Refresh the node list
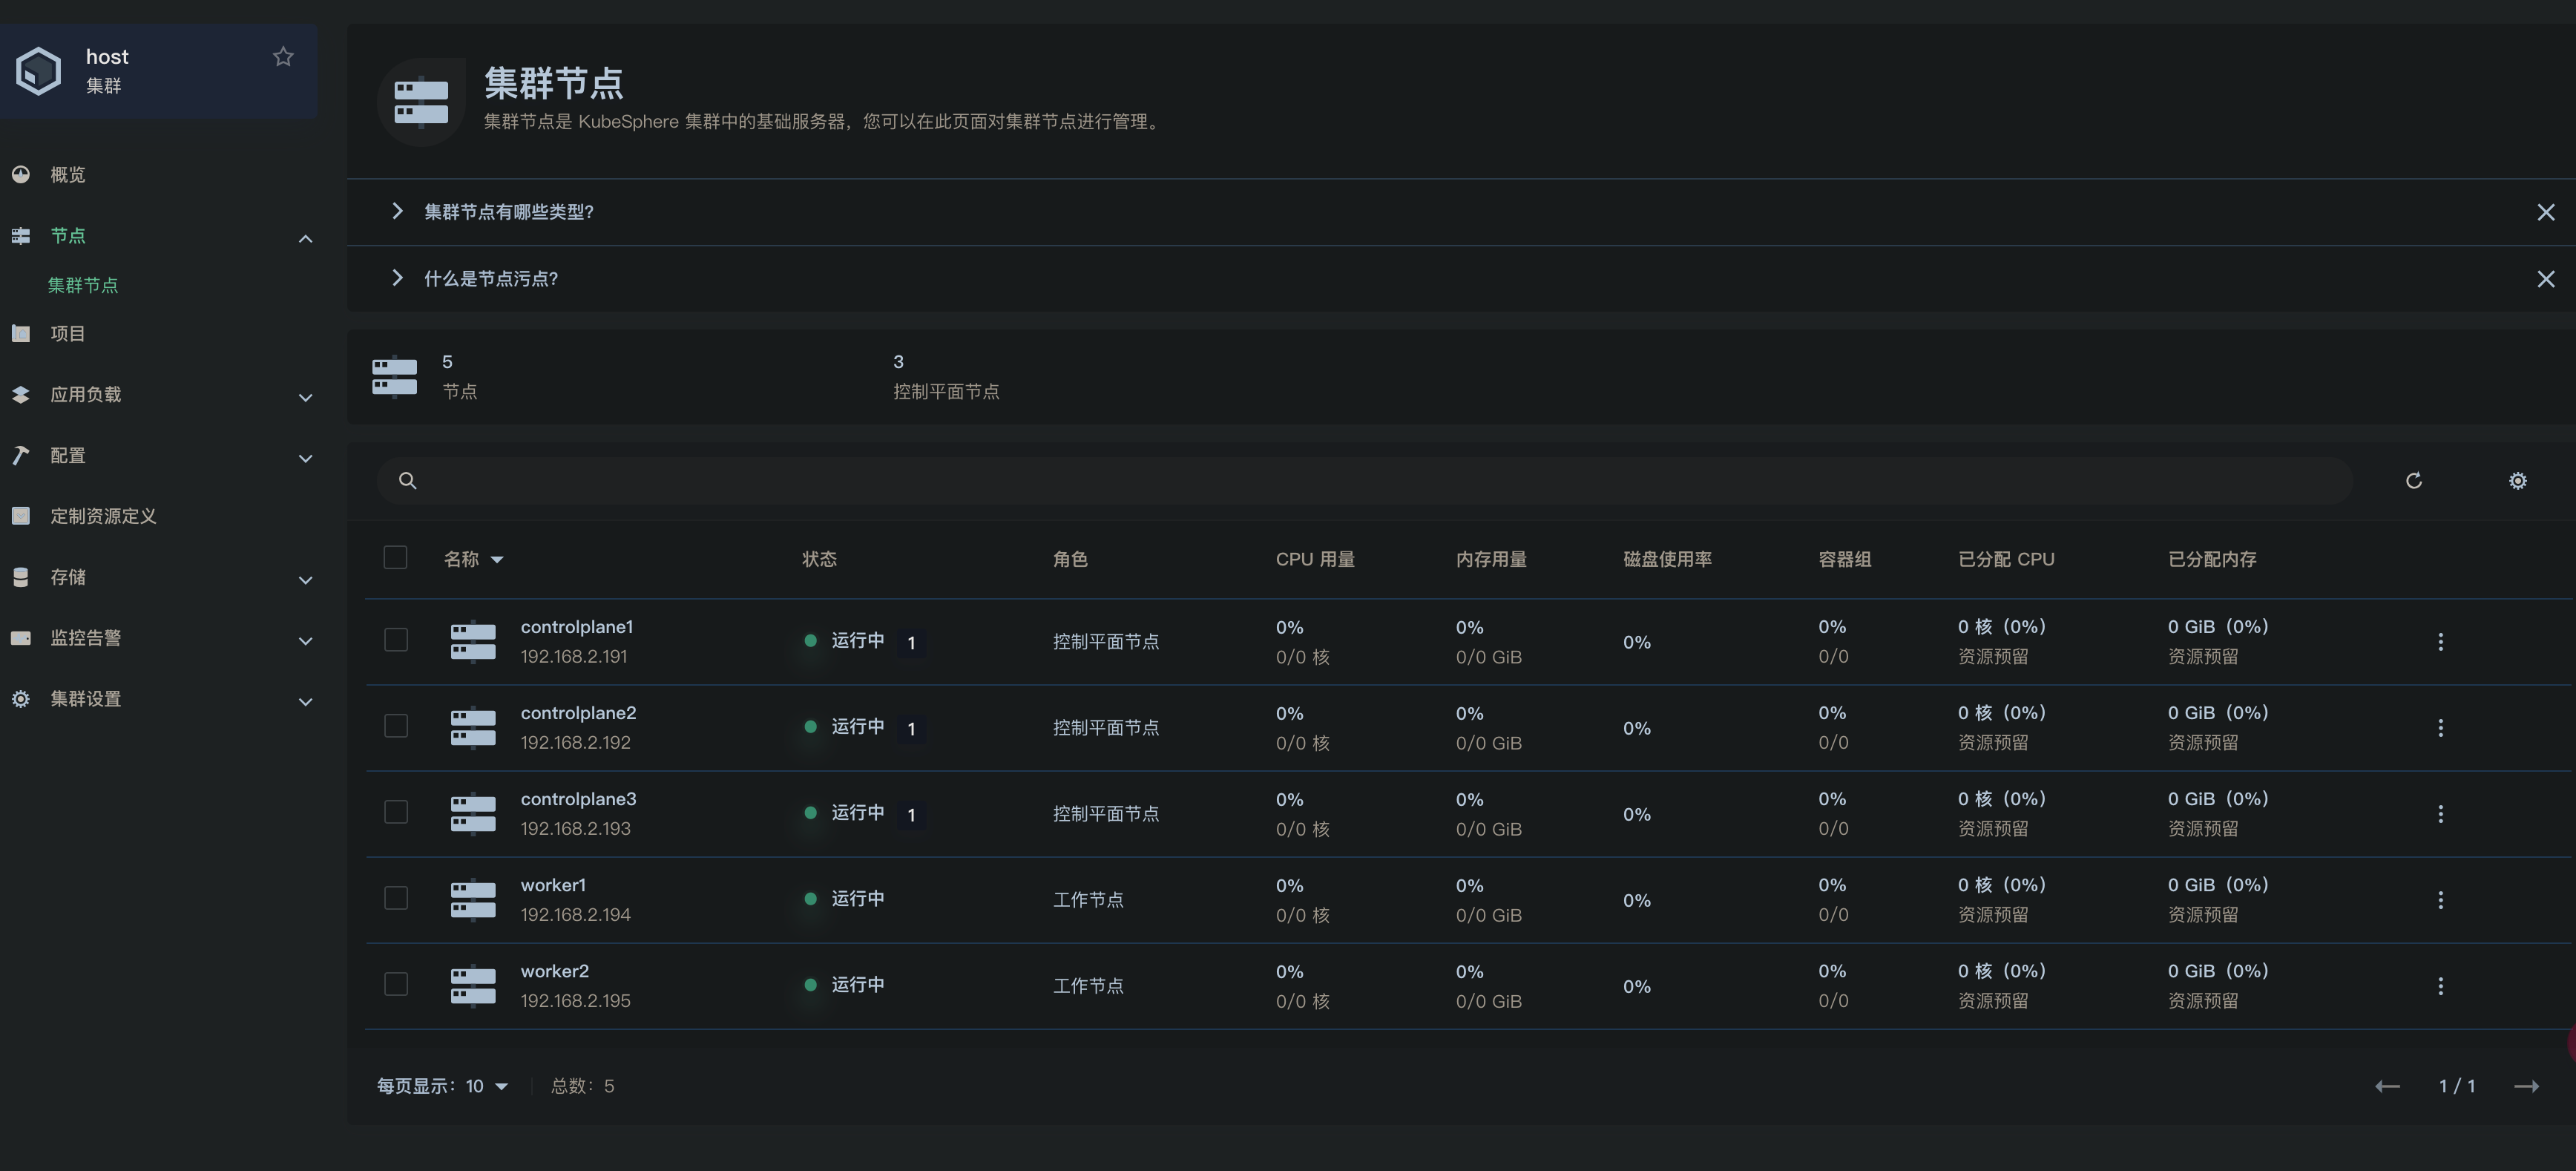Screen dimensions: 2576x1171 point(2414,481)
